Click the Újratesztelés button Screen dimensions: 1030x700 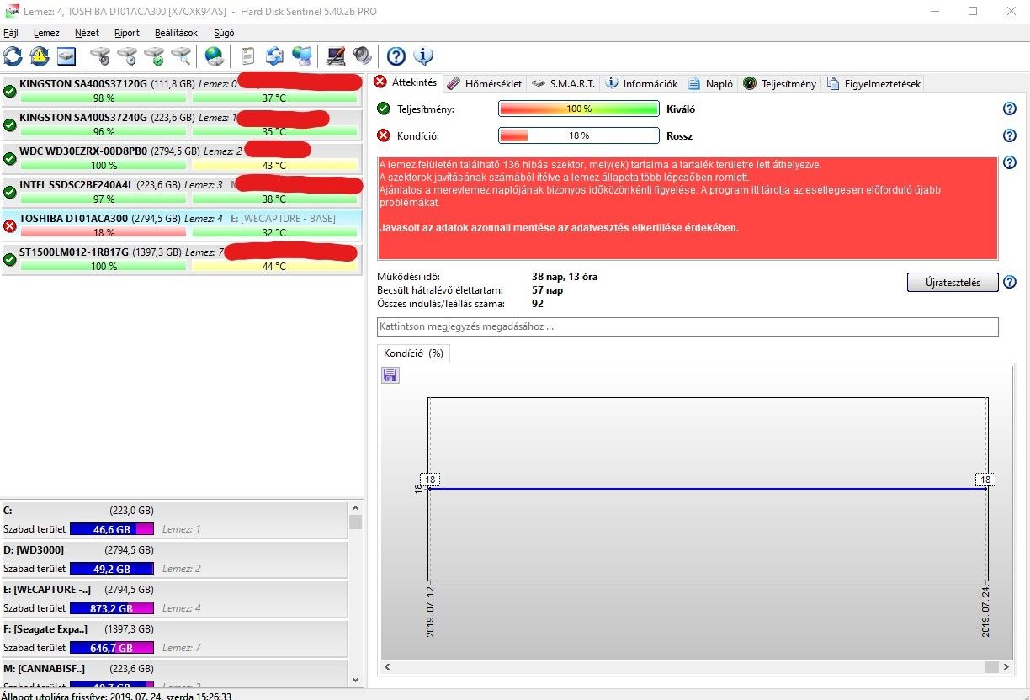[953, 282]
